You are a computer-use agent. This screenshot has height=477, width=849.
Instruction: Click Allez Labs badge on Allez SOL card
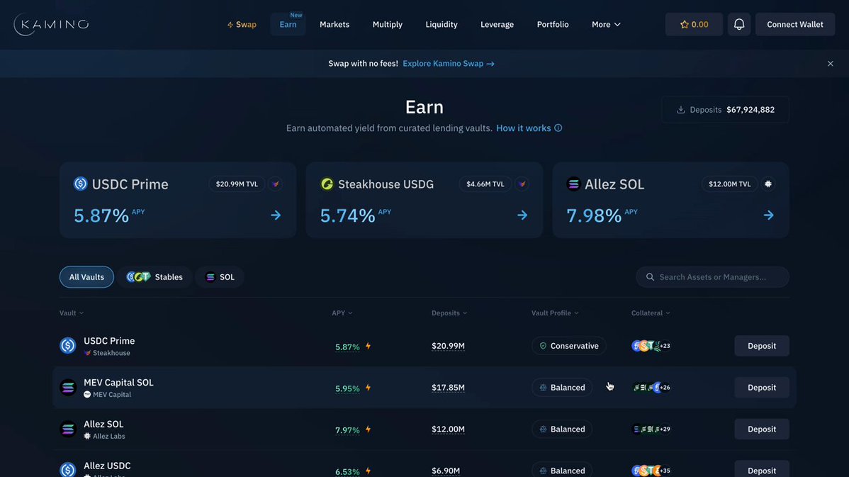pyautogui.click(x=768, y=184)
